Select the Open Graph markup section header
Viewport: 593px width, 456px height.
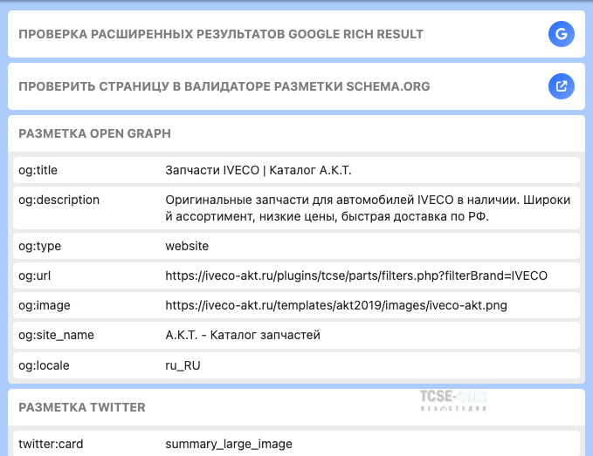(x=94, y=133)
